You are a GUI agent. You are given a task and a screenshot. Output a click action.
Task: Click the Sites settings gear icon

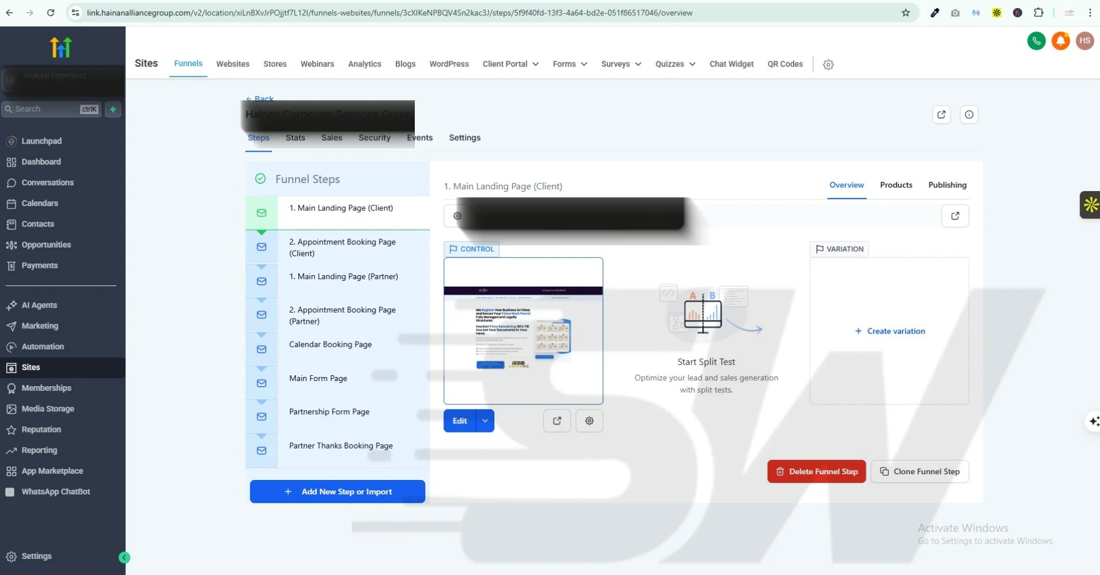(828, 65)
